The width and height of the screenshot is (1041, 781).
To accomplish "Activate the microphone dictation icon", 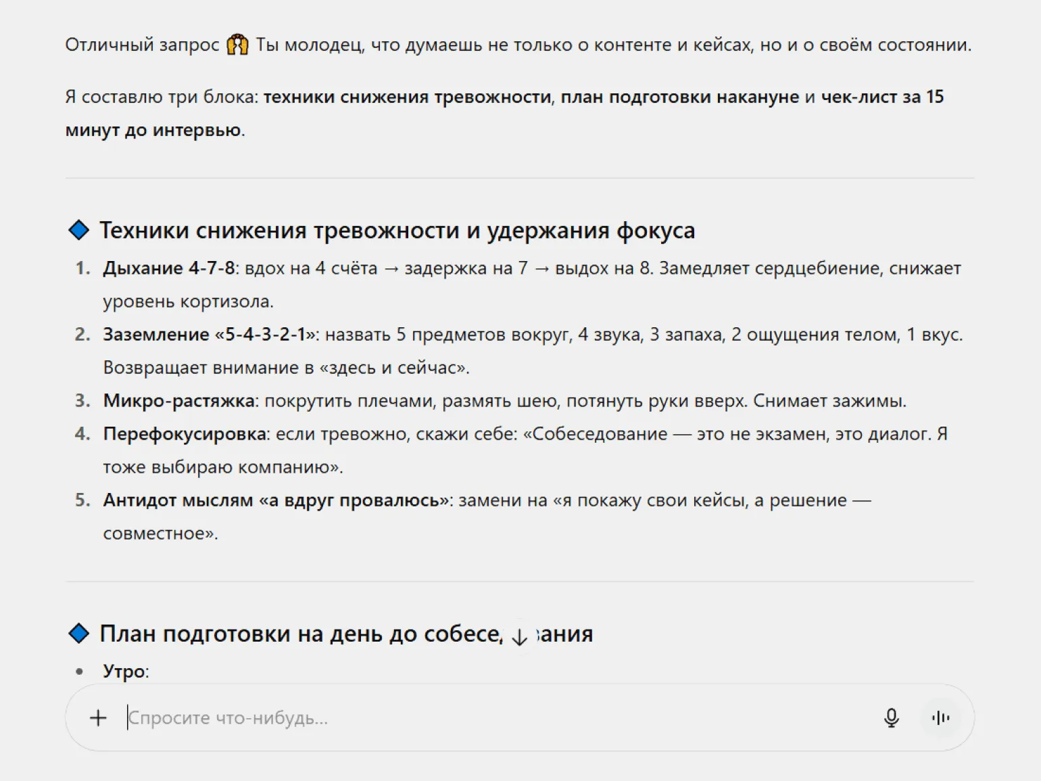I will [x=891, y=717].
